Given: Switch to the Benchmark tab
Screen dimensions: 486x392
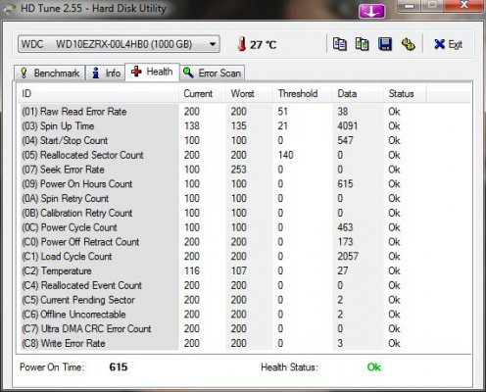Looking at the screenshot, I should (x=50, y=73).
